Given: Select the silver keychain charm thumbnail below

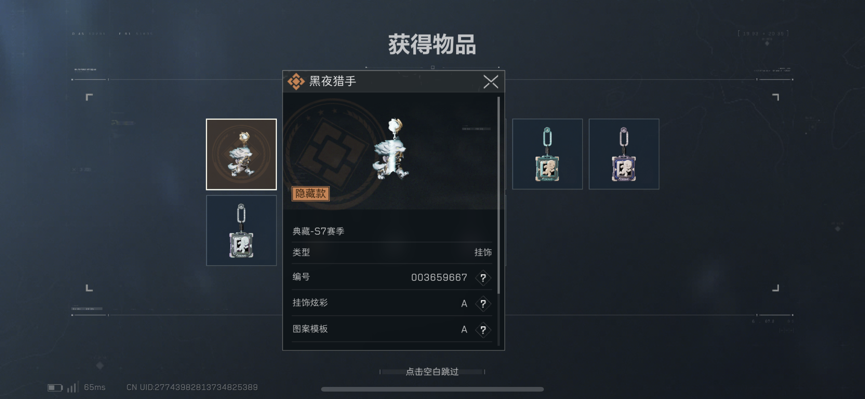Looking at the screenshot, I should point(241,230).
